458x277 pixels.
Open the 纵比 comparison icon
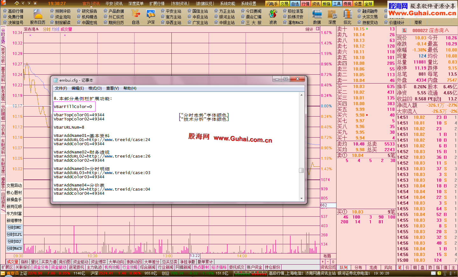coord(347,17)
